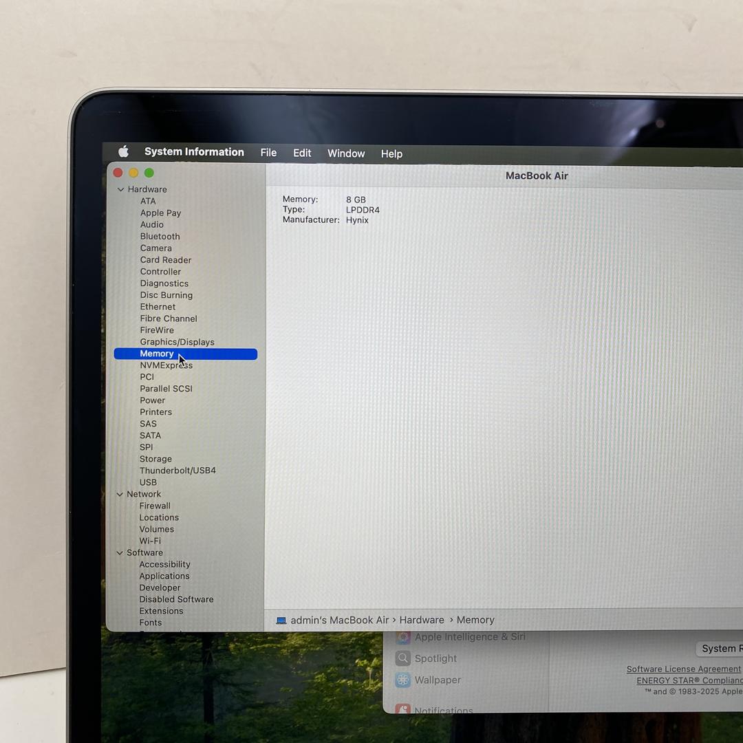Click Hardware in the path bar

click(422, 620)
